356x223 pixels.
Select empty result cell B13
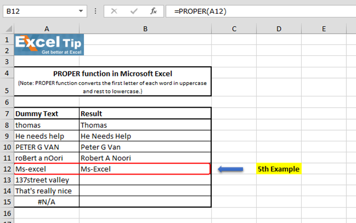(145, 180)
